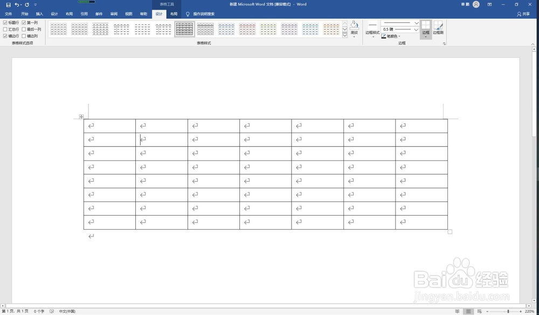Click the 第1页,共1页 page indicator
The image size is (539, 315).
(15, 311)
